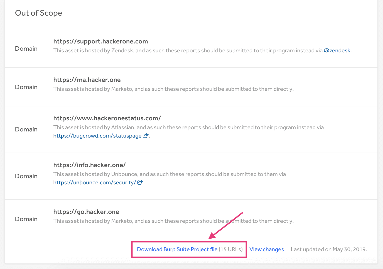The width and height of the screenshot is (383, 269).
Task: Click the Out of Scope heading
Action: coord(38,13)
